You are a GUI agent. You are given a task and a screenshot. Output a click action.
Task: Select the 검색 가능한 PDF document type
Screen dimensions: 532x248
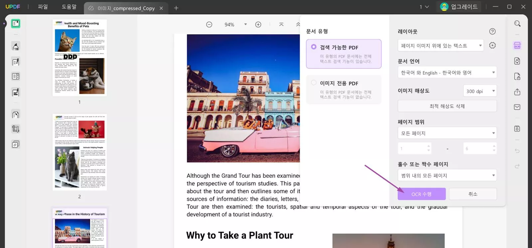pos(344,54)
